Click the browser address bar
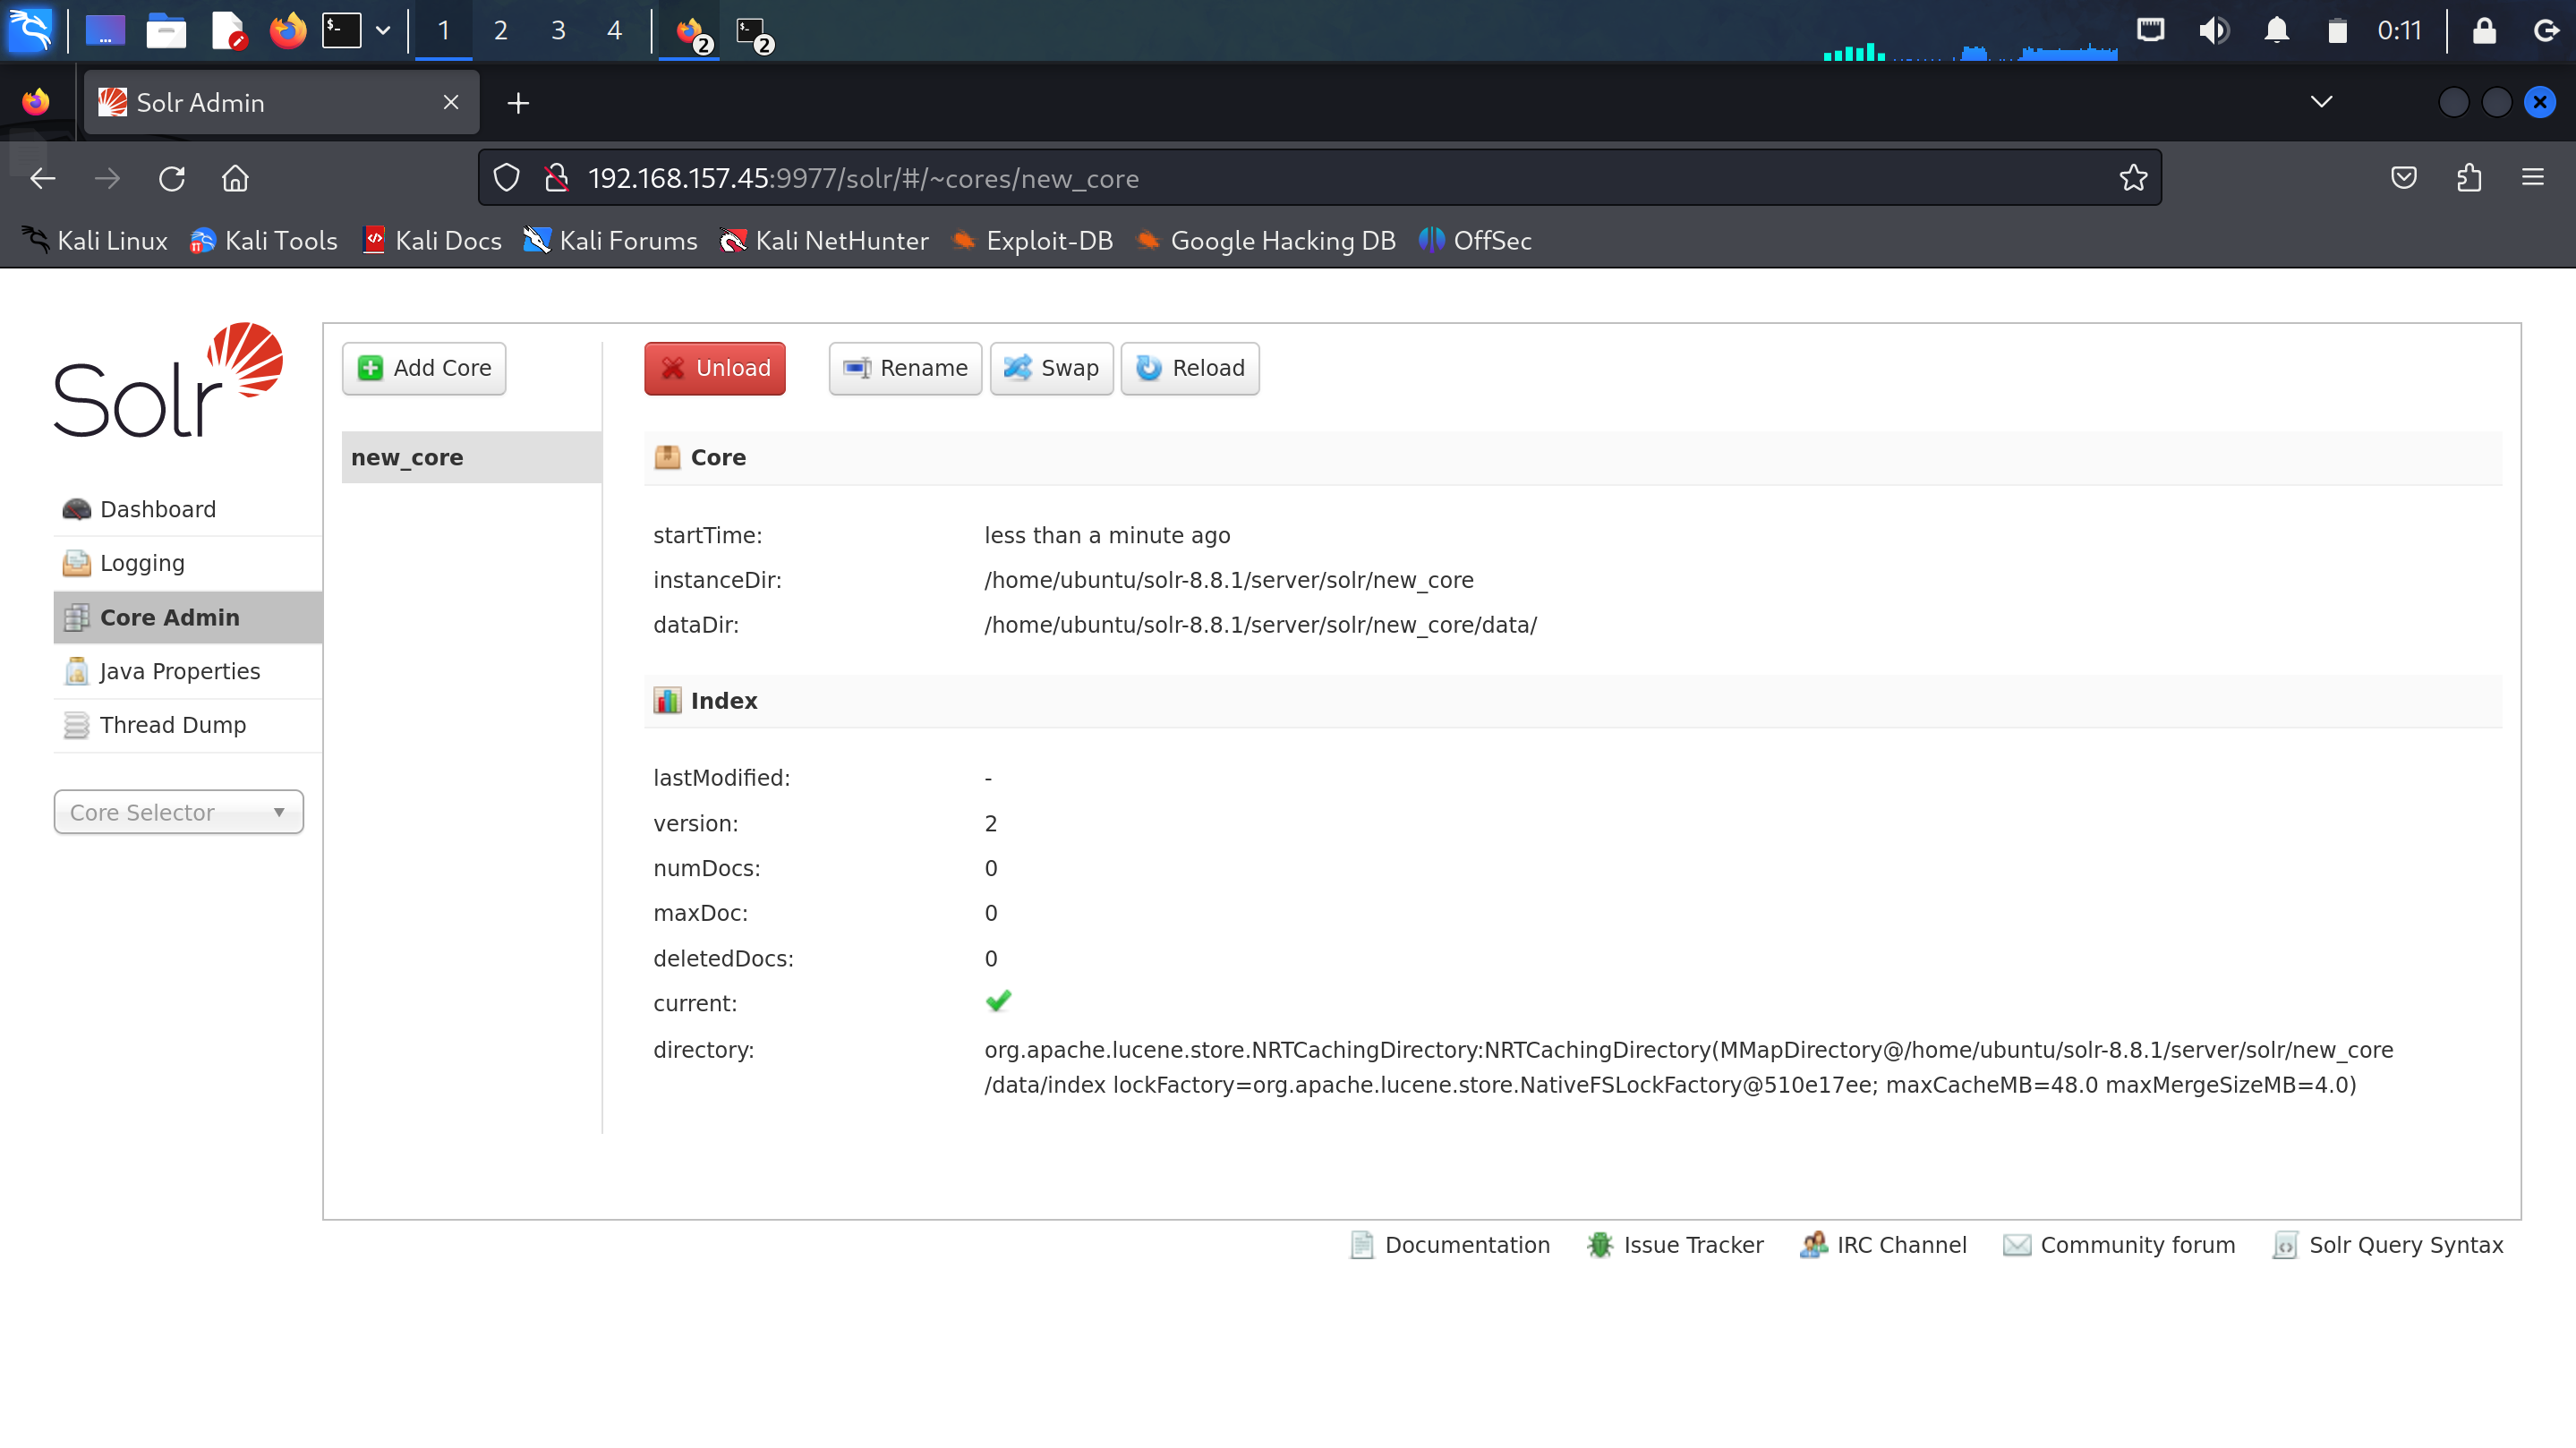This screenshot has width=2576, height=1448. [1300, 178]
